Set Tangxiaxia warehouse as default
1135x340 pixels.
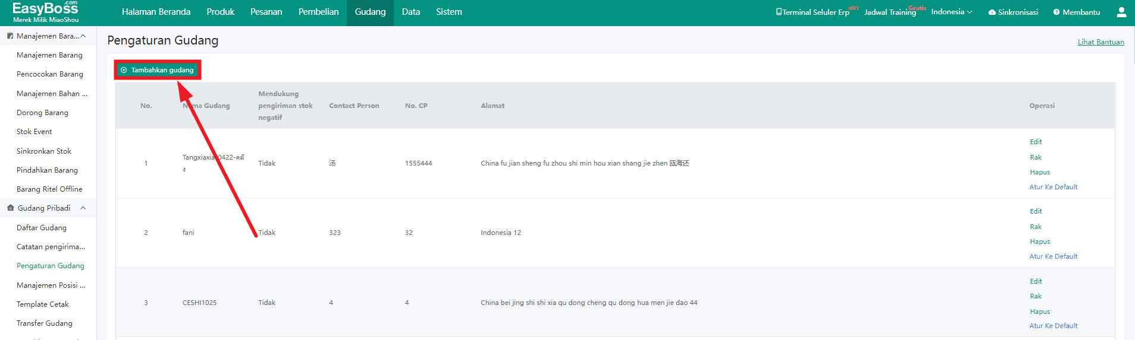[x=1054, y=187]
